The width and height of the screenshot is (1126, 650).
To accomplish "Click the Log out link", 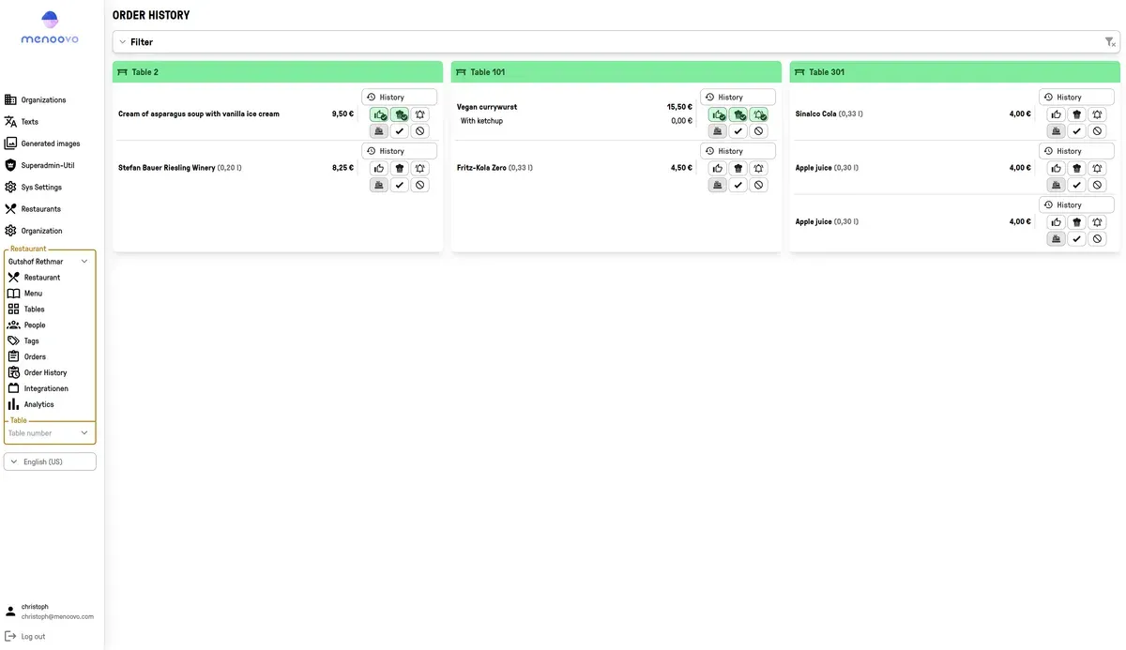I will click(33, 636).
